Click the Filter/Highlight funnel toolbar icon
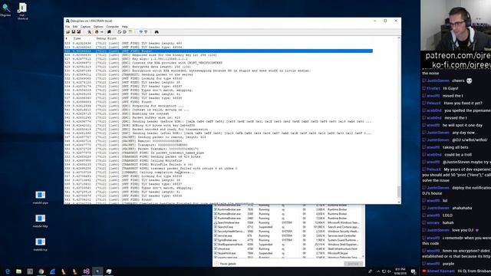Image resolution: width=491 pixels, height=276 pixels. [x=141, y=32]
